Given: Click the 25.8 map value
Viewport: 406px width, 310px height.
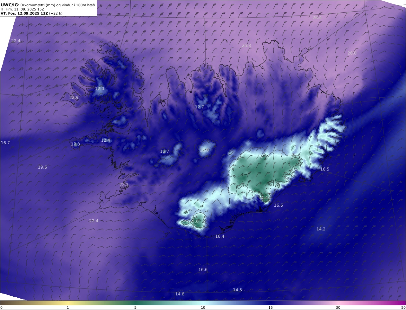Looking at the screenshot, I should 246,45.
